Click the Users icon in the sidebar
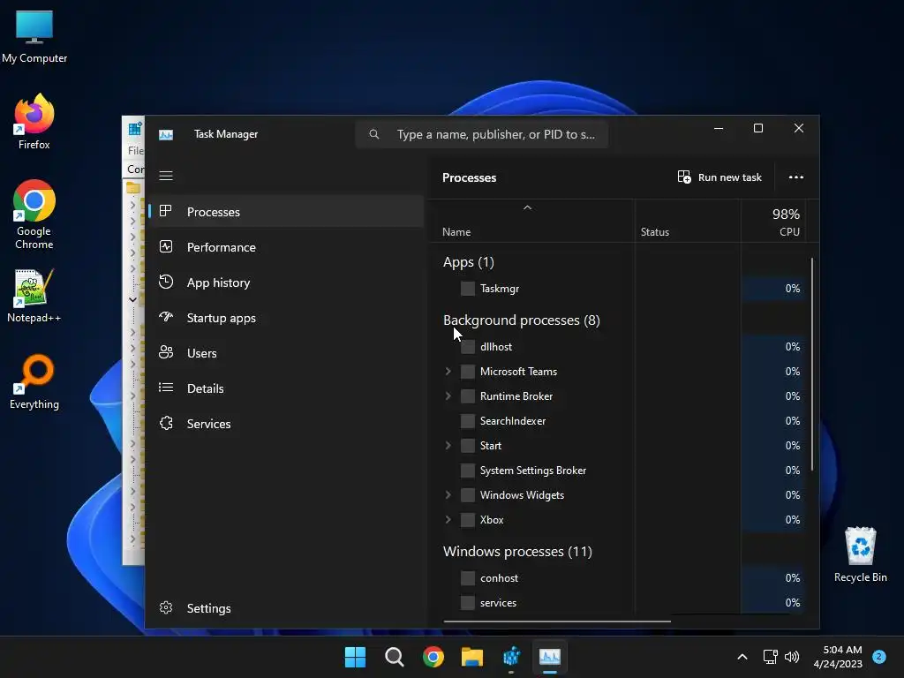Image resolution: width=904 pixels, height=678 pixels. point(165,352)
